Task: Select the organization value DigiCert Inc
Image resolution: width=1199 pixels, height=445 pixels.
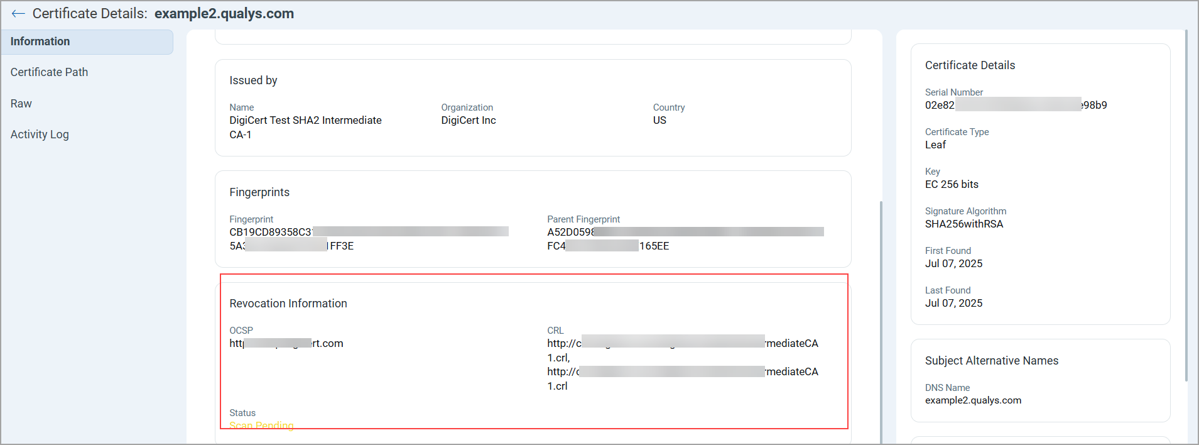Action: [469, 120]
